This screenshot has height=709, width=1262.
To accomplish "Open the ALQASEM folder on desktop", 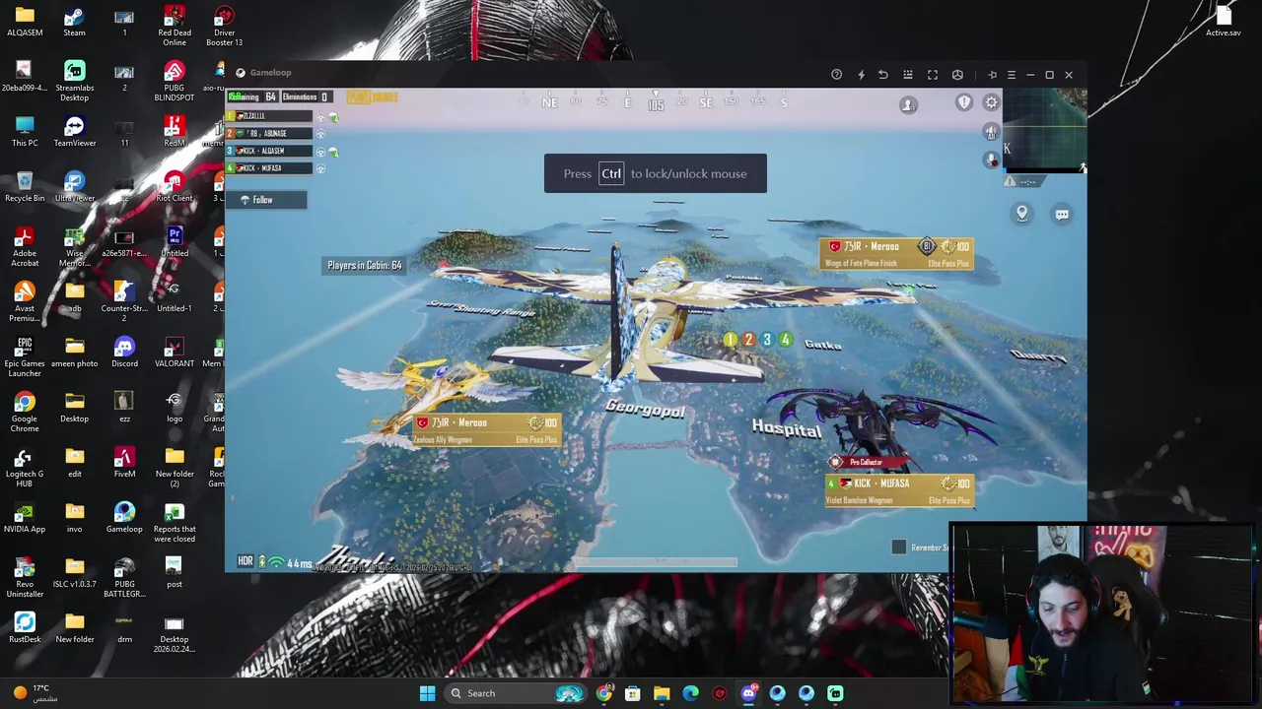I will click(x=25, y=22).
